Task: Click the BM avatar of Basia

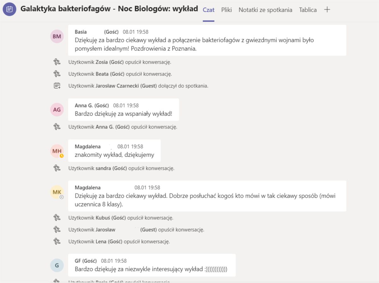Action: coord(57,37)
